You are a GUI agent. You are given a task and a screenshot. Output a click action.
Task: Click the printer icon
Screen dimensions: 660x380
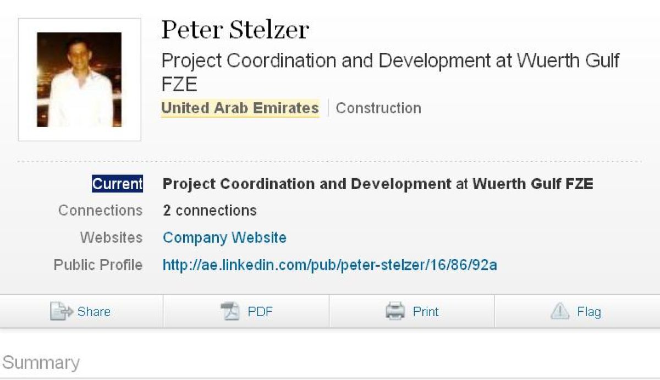[x=395, y=312]
